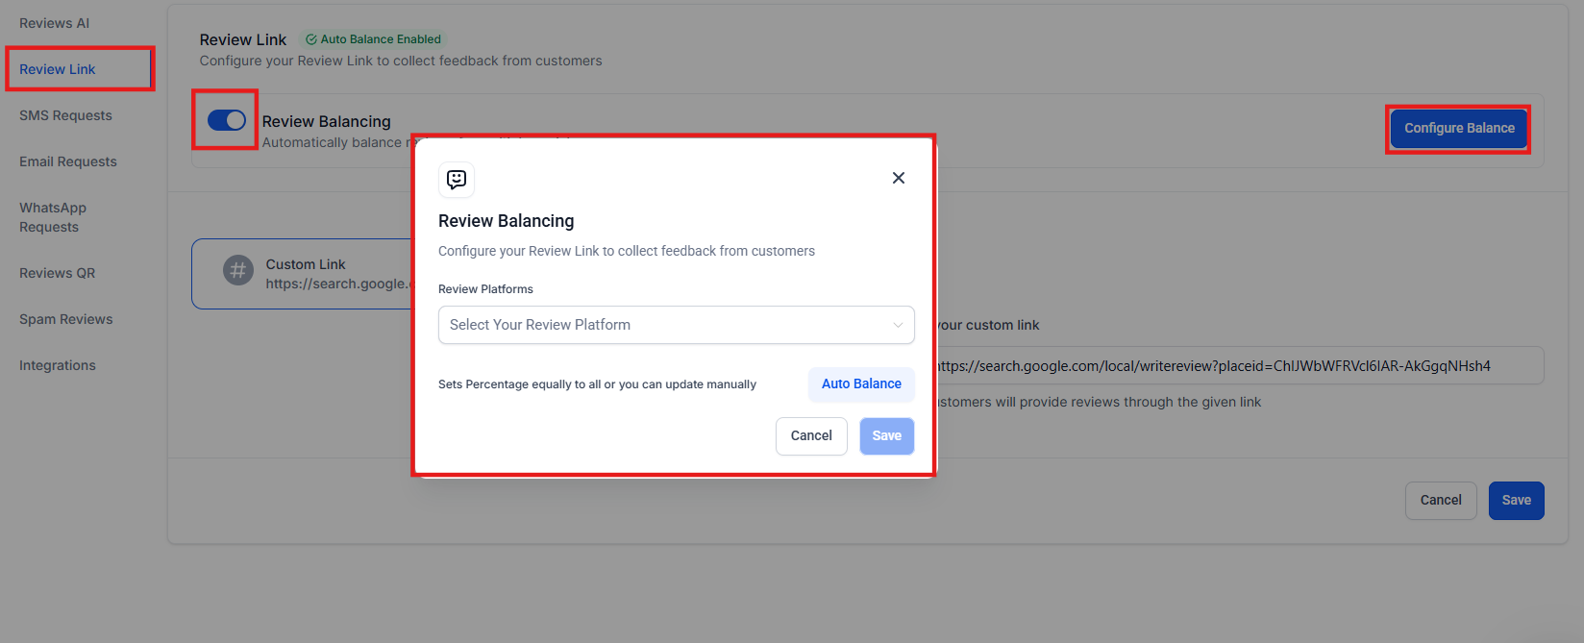Open Integrations from the sidebar

tap(58, 365)
